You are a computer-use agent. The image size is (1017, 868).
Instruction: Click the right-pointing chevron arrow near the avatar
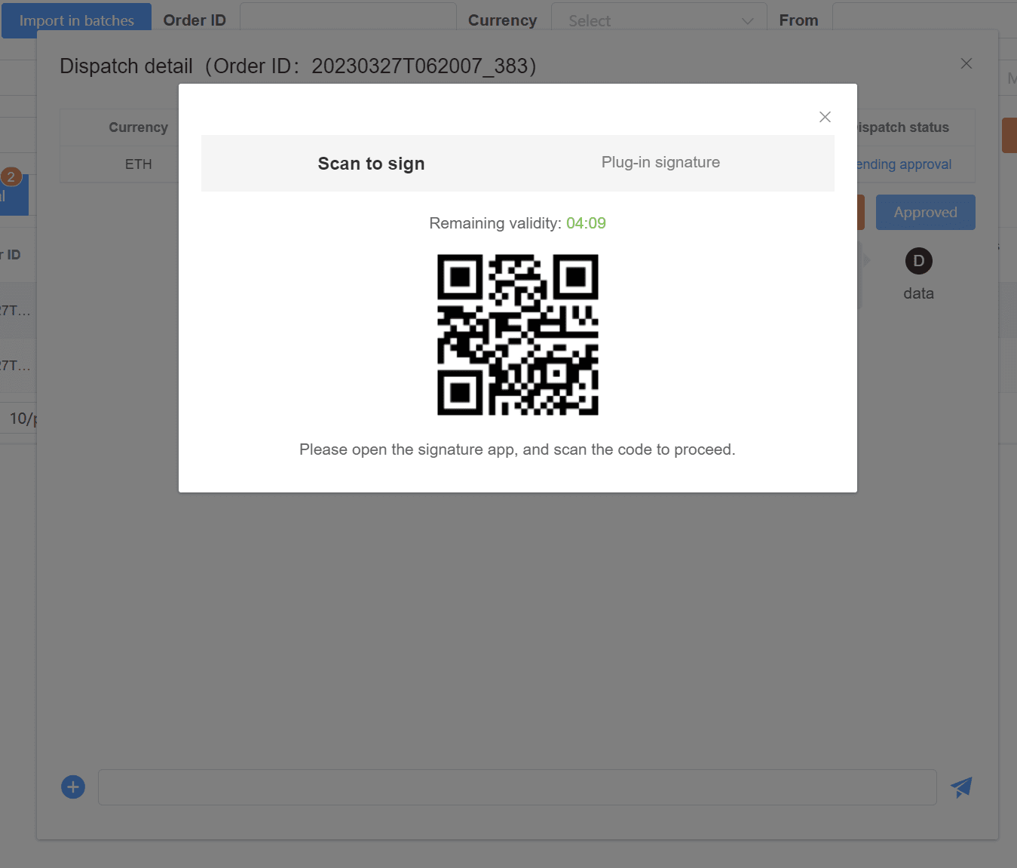point(868,259)
